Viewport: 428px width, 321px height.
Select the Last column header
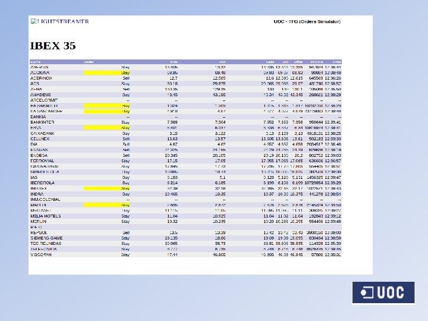click(270, 62)
